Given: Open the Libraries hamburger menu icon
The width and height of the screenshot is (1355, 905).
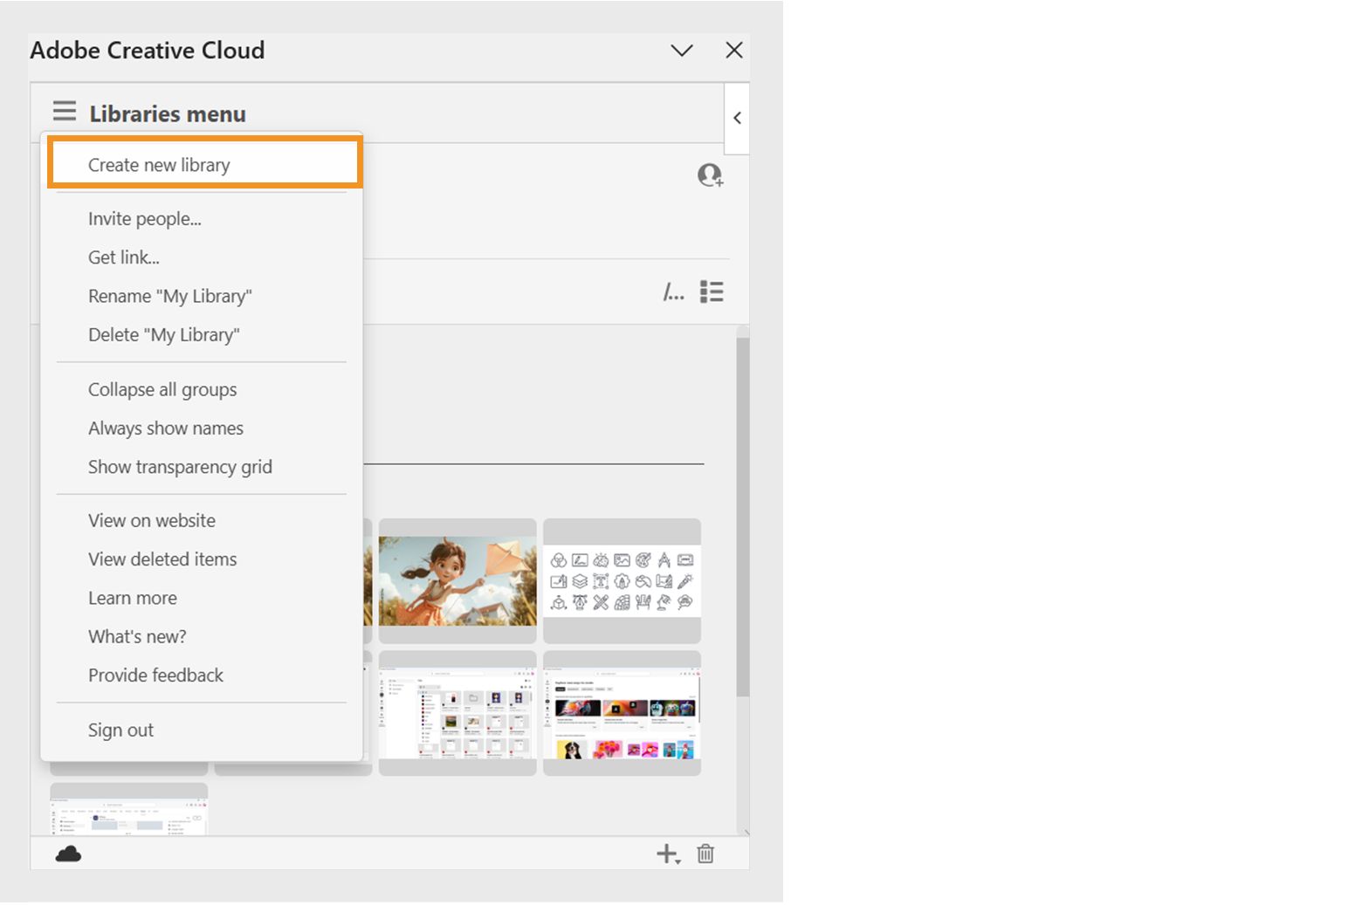Looking at the screenshot, I should [64, 112].
